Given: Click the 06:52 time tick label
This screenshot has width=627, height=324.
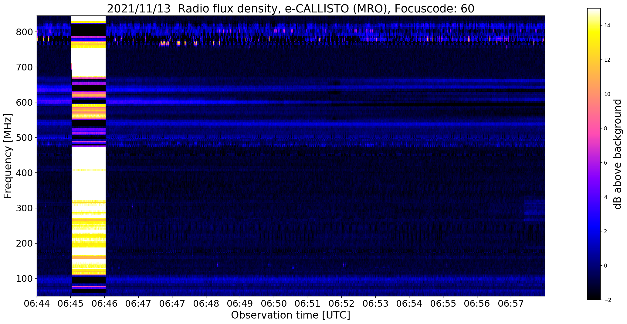Looking at the screenshot, I should (342, 304).
